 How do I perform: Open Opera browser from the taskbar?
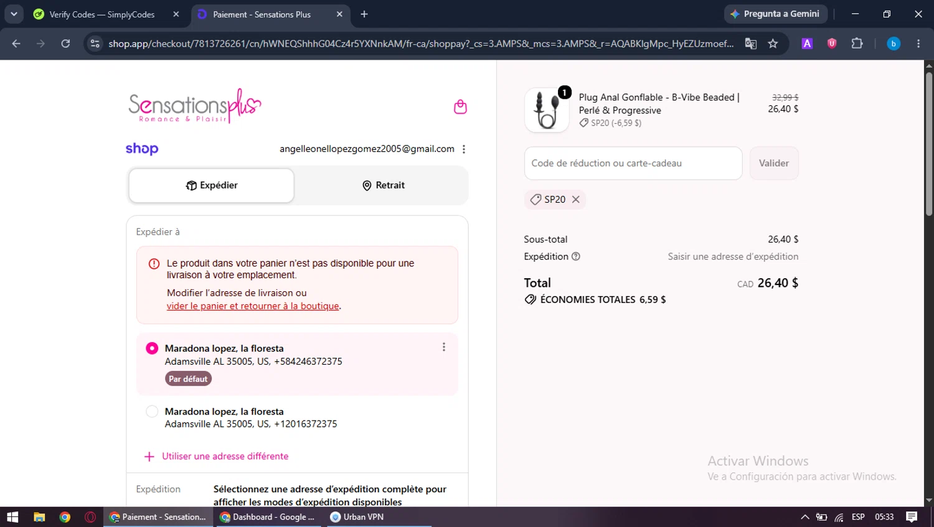click(x=90, y=517)
